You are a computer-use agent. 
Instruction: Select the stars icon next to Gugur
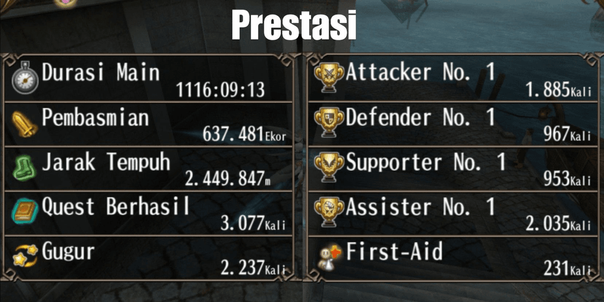(x=25, y=257)
